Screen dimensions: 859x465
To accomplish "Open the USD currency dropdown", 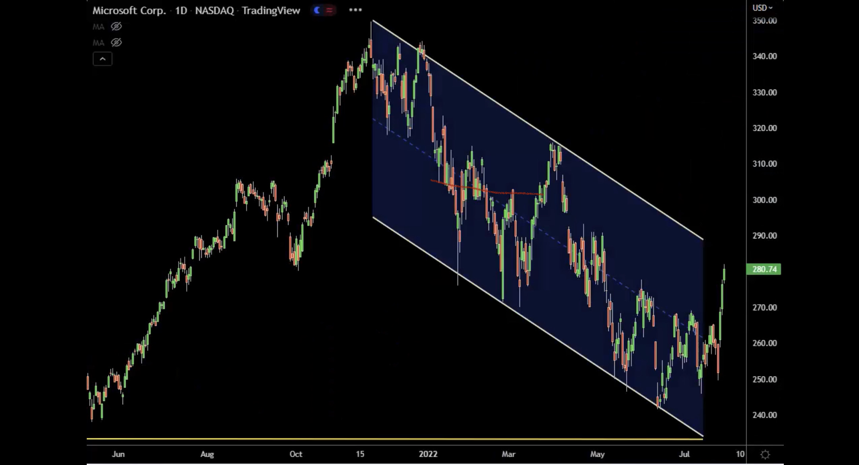I will pyautogui.click(x=762, y=8).
